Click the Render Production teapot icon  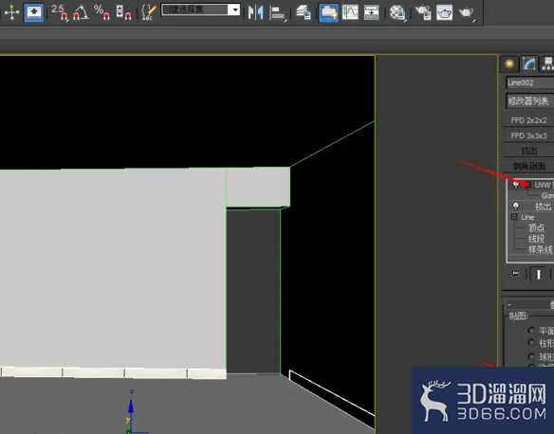coord(467,12)
